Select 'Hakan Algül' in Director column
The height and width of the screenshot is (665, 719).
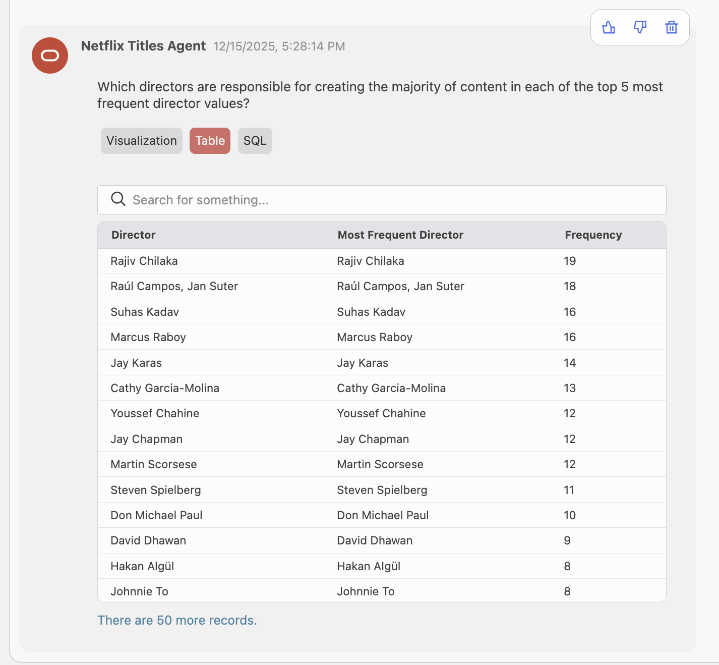[x=142, y=566]
